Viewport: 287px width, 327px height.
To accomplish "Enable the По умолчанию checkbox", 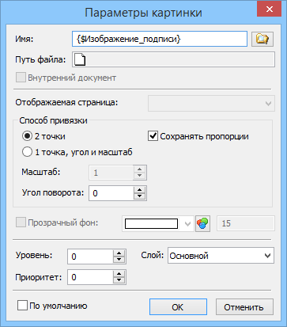I will point(22,306).
